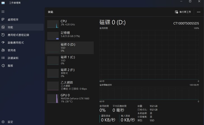The width and height of the screenshot is (204, 125).
Task: Select GPU 0 NVIDIA GeForce GTX 1660
Action: coord(69,98)
